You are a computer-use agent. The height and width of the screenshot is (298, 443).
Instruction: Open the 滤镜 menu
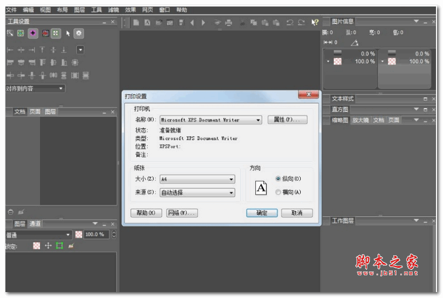pos(114,10)
